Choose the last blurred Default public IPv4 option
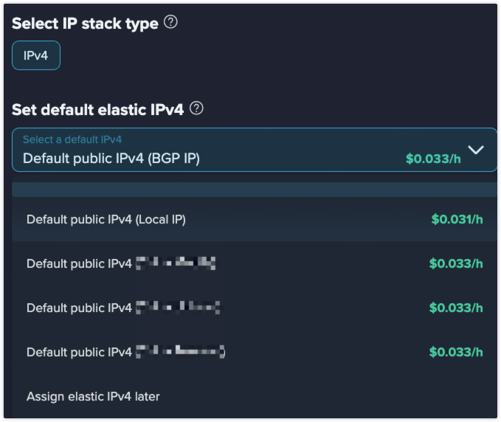The height and width of the screenshot is (422, 501). click(x=125, y=352)
